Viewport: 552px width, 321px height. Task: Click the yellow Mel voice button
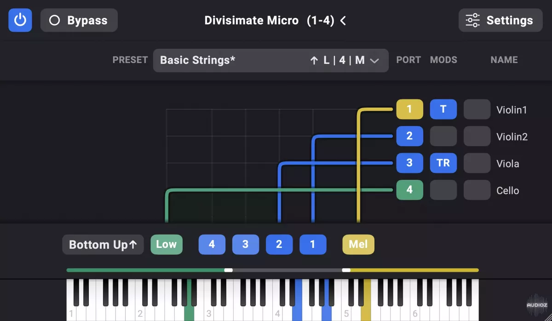(x=358, y=245)
